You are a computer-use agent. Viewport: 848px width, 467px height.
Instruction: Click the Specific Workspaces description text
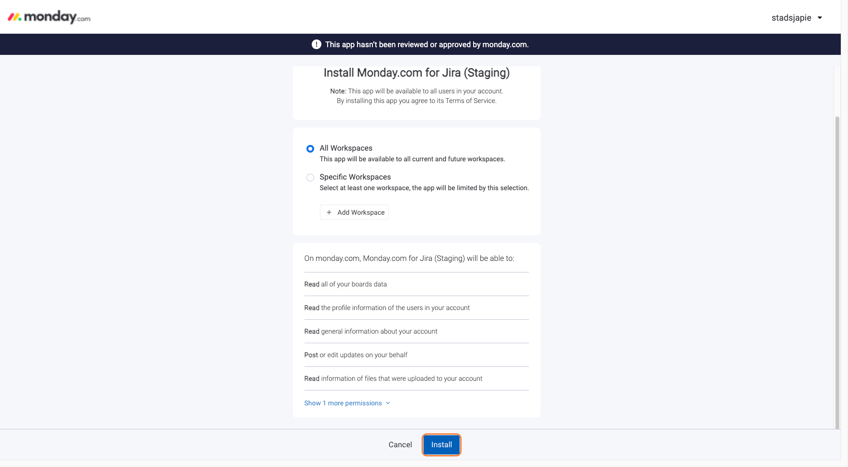(424, 188)
